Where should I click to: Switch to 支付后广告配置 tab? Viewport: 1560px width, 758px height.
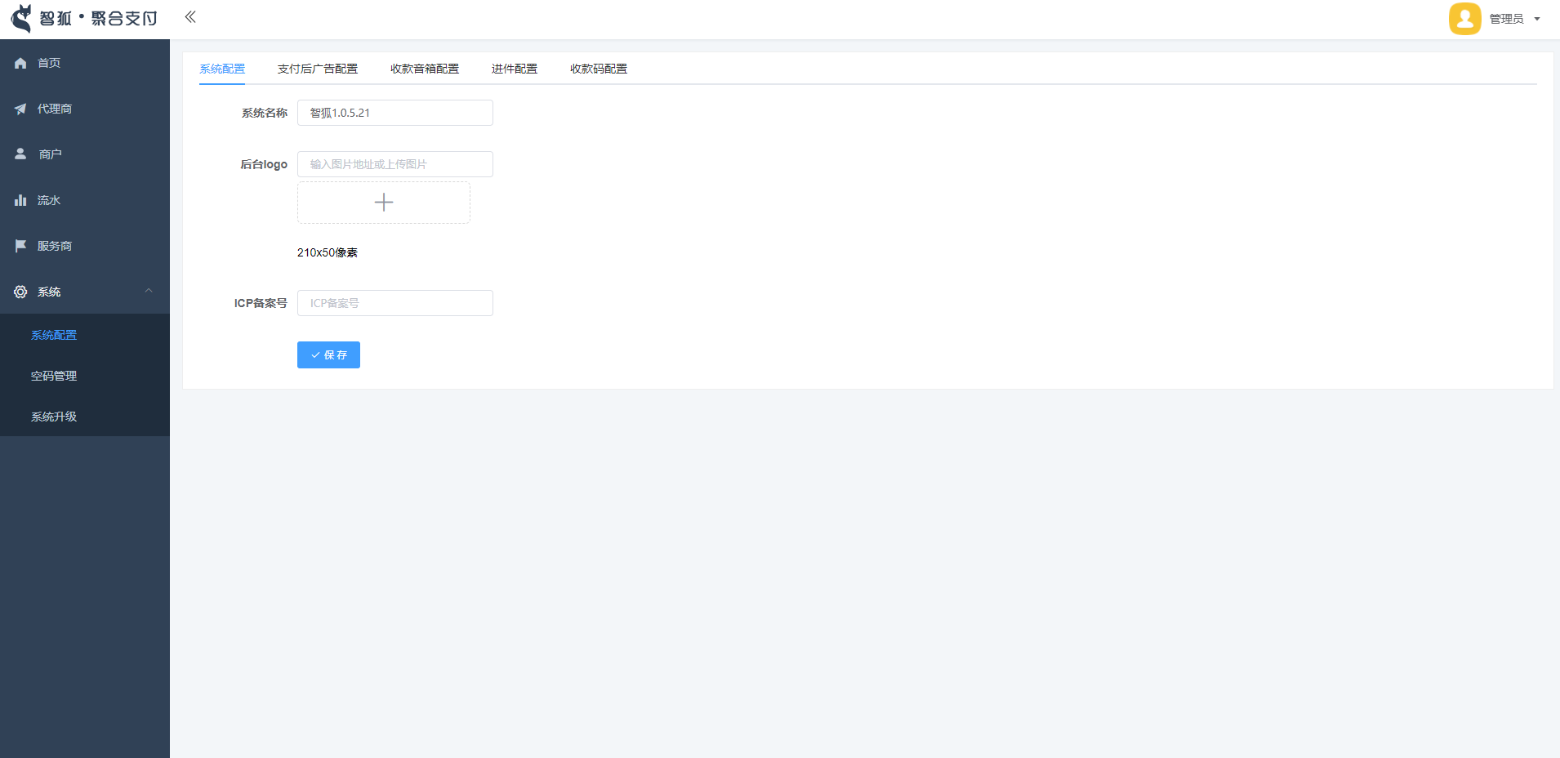[x=317, y=69]
